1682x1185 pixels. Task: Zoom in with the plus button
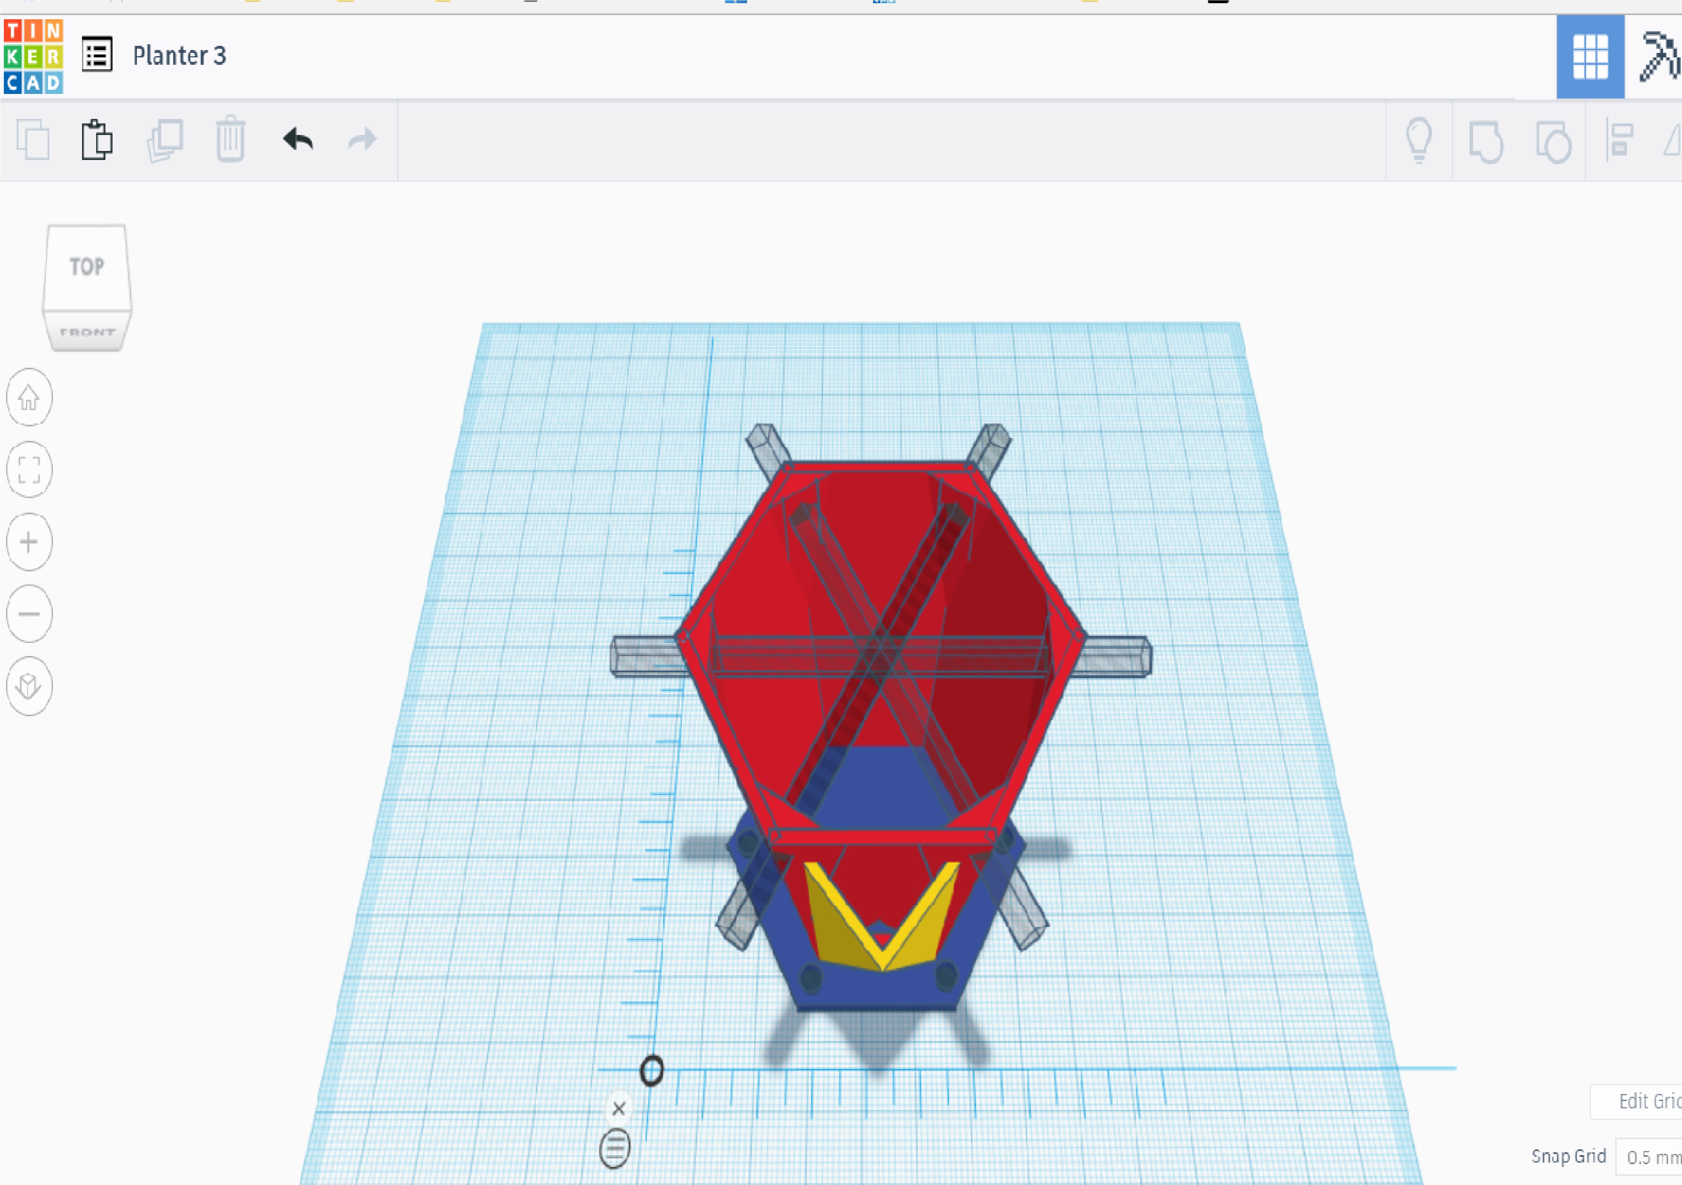pyautogui.click(x=29, y=542)
